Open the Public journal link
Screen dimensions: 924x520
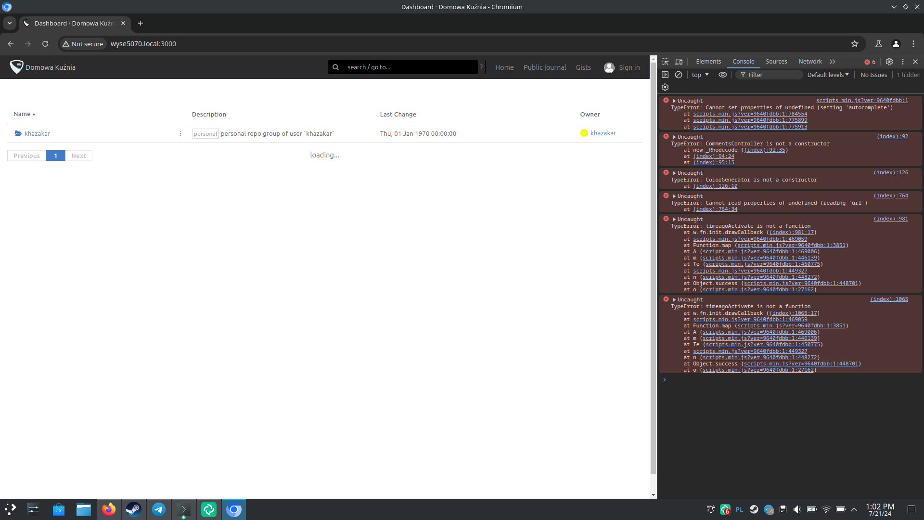click(545, 67)
